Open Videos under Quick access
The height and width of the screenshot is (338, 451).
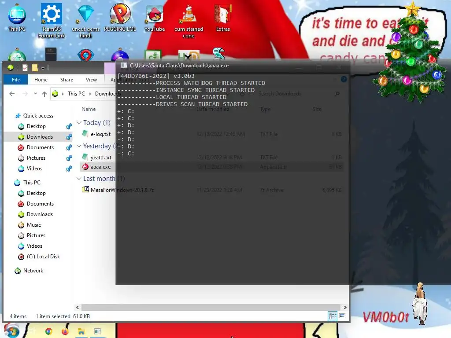[x=34, y=169]
